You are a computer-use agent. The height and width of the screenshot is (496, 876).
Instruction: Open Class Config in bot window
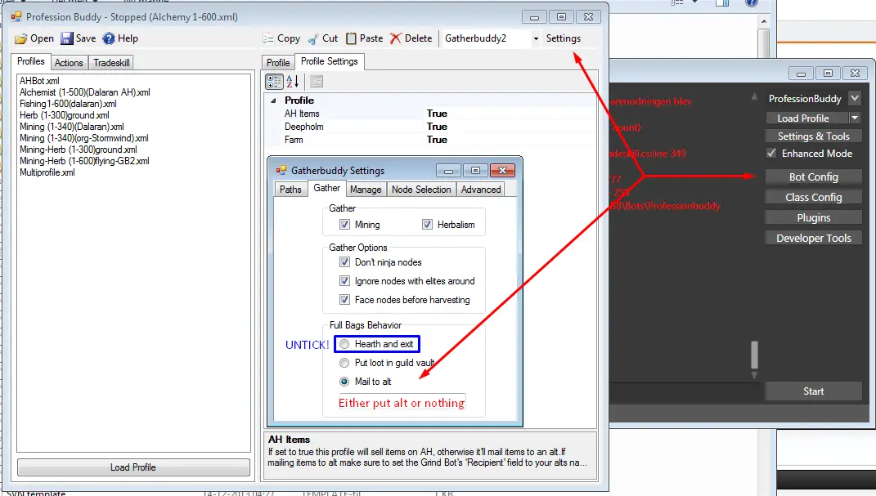[813, 198]
